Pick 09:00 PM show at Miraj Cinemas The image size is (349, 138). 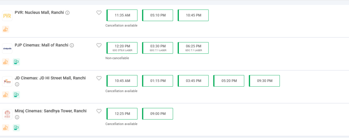click(158, 114)
